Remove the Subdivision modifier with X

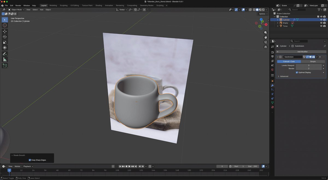[x=320, y=57]
